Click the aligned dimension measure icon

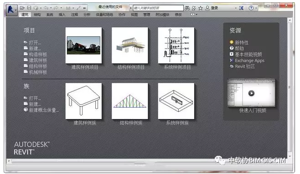coord(68,8)
